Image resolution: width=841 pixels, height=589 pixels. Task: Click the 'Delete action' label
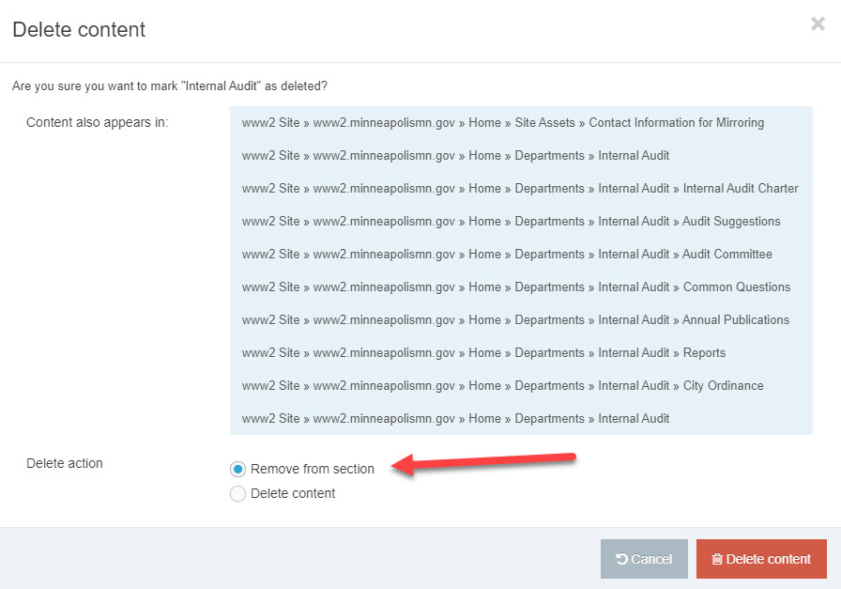pos(65,463)
